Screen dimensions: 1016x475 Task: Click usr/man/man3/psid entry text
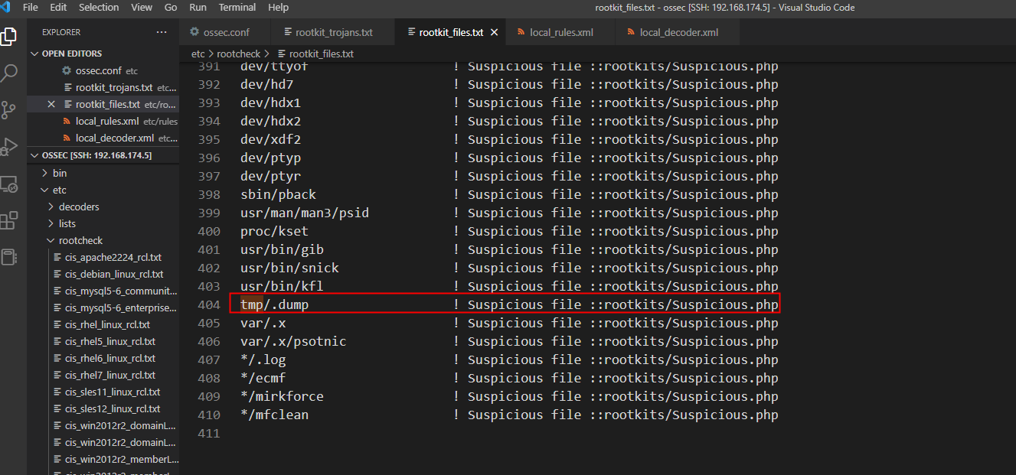pos(305,213)
